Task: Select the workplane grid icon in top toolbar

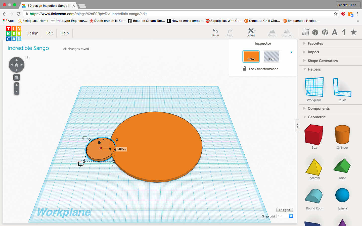Action: pos(306,32)
